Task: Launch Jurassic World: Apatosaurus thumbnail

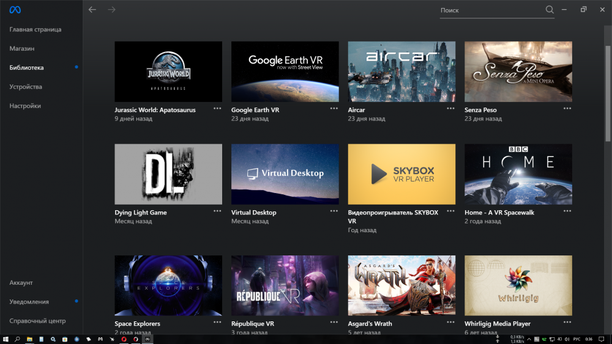Action: pos(168,71)
